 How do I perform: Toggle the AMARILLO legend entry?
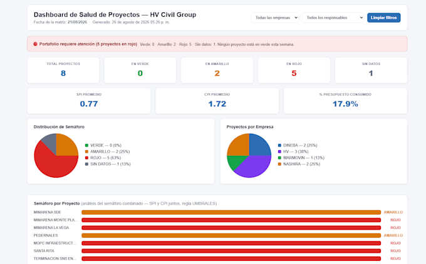click(x=107, y=151)
